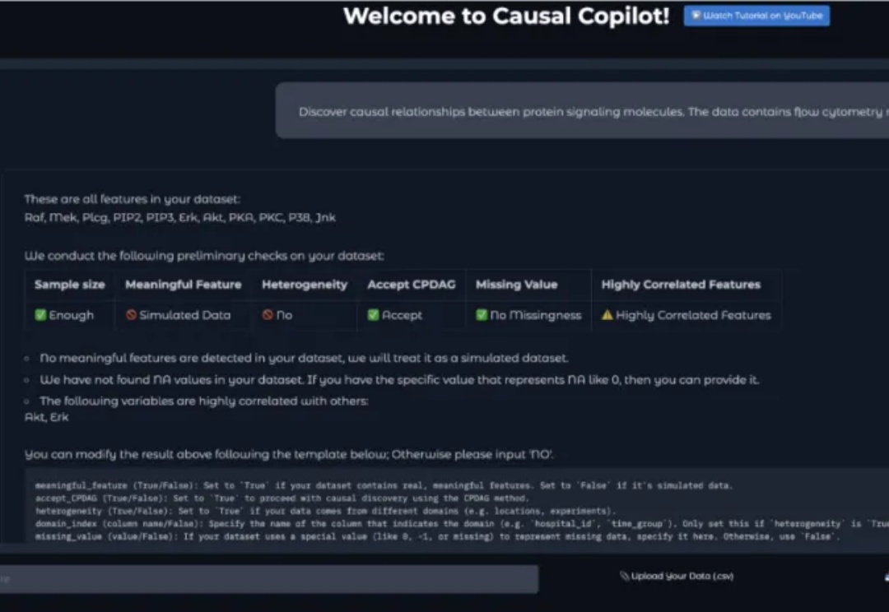Image resolution: width=889 pixels, height=612 pixels.
Task: Click the 'No Missingness' table cell
Action: [528, 315]
